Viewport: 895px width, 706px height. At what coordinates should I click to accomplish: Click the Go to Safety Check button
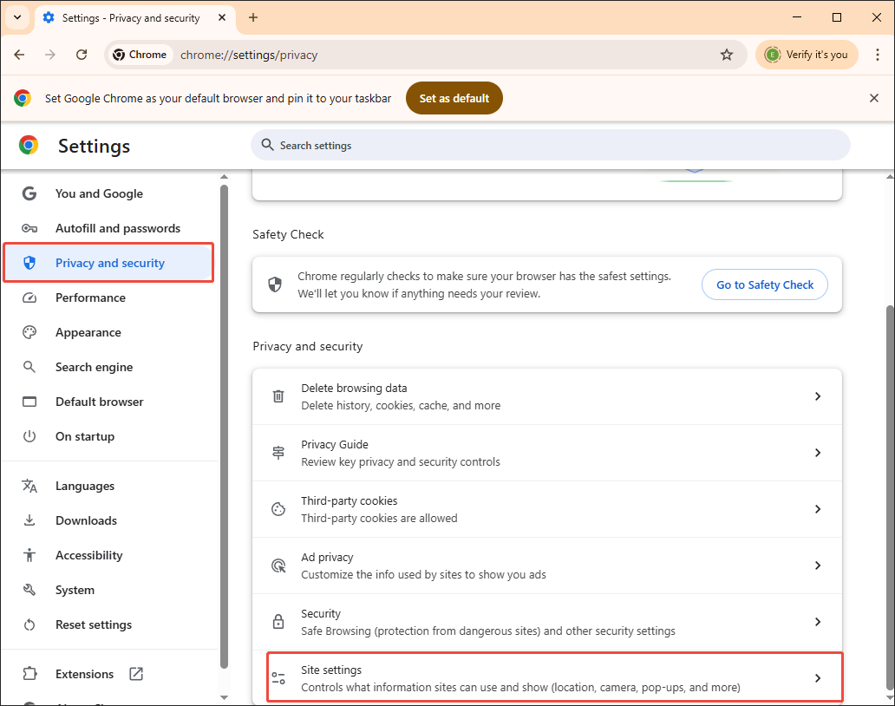pyautogui.click(x=764, y=284)
